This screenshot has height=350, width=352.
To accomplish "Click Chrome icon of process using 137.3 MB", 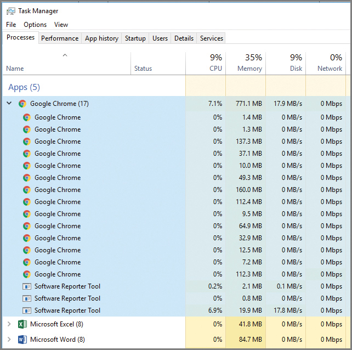I will [x=26, y=142].
